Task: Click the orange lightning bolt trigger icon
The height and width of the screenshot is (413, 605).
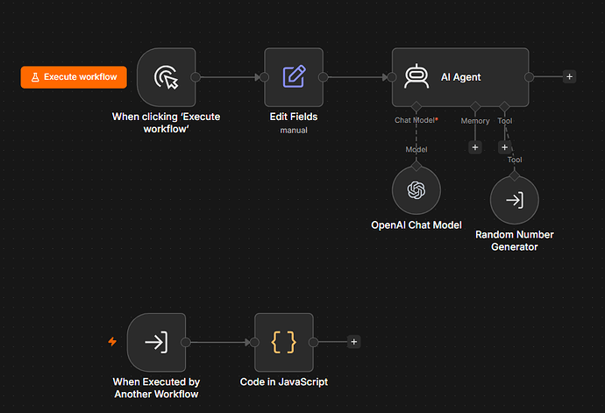Action: 112,342
